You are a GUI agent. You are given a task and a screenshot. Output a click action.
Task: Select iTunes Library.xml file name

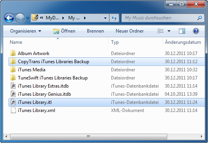36,110
